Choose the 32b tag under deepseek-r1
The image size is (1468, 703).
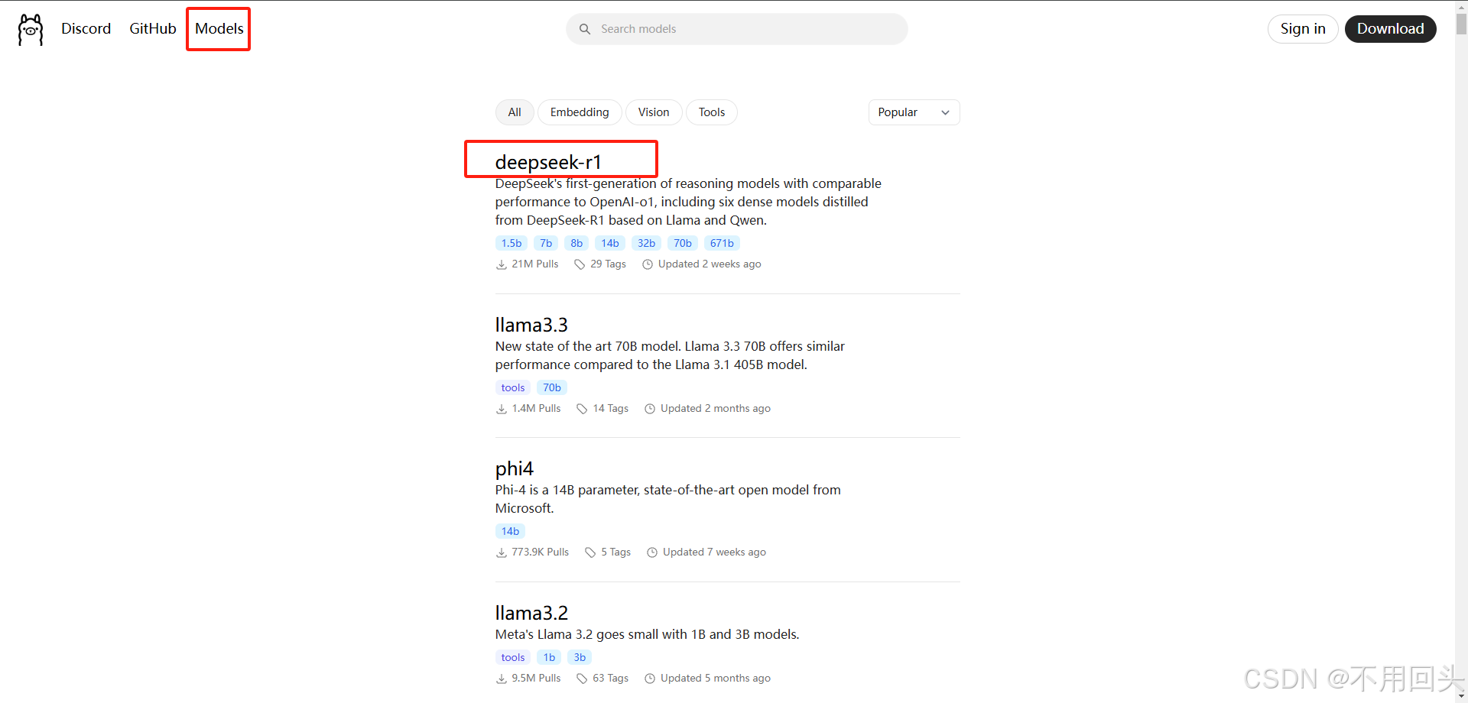click(x=647, y=244)
